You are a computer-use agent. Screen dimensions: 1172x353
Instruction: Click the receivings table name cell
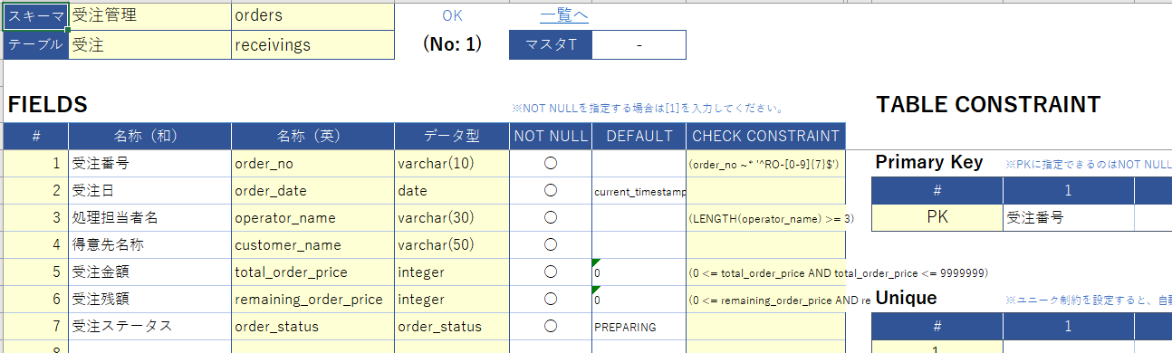(312, 45)
